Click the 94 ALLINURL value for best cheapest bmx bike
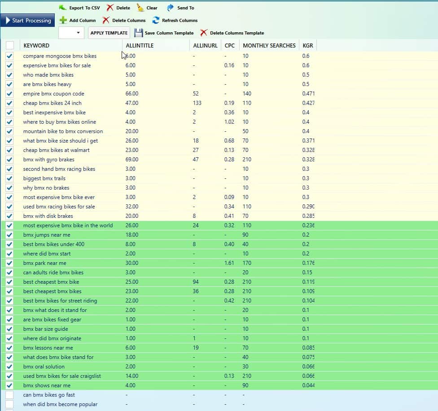The width and height of the screenshot is (438, 411). coord(196,282)
